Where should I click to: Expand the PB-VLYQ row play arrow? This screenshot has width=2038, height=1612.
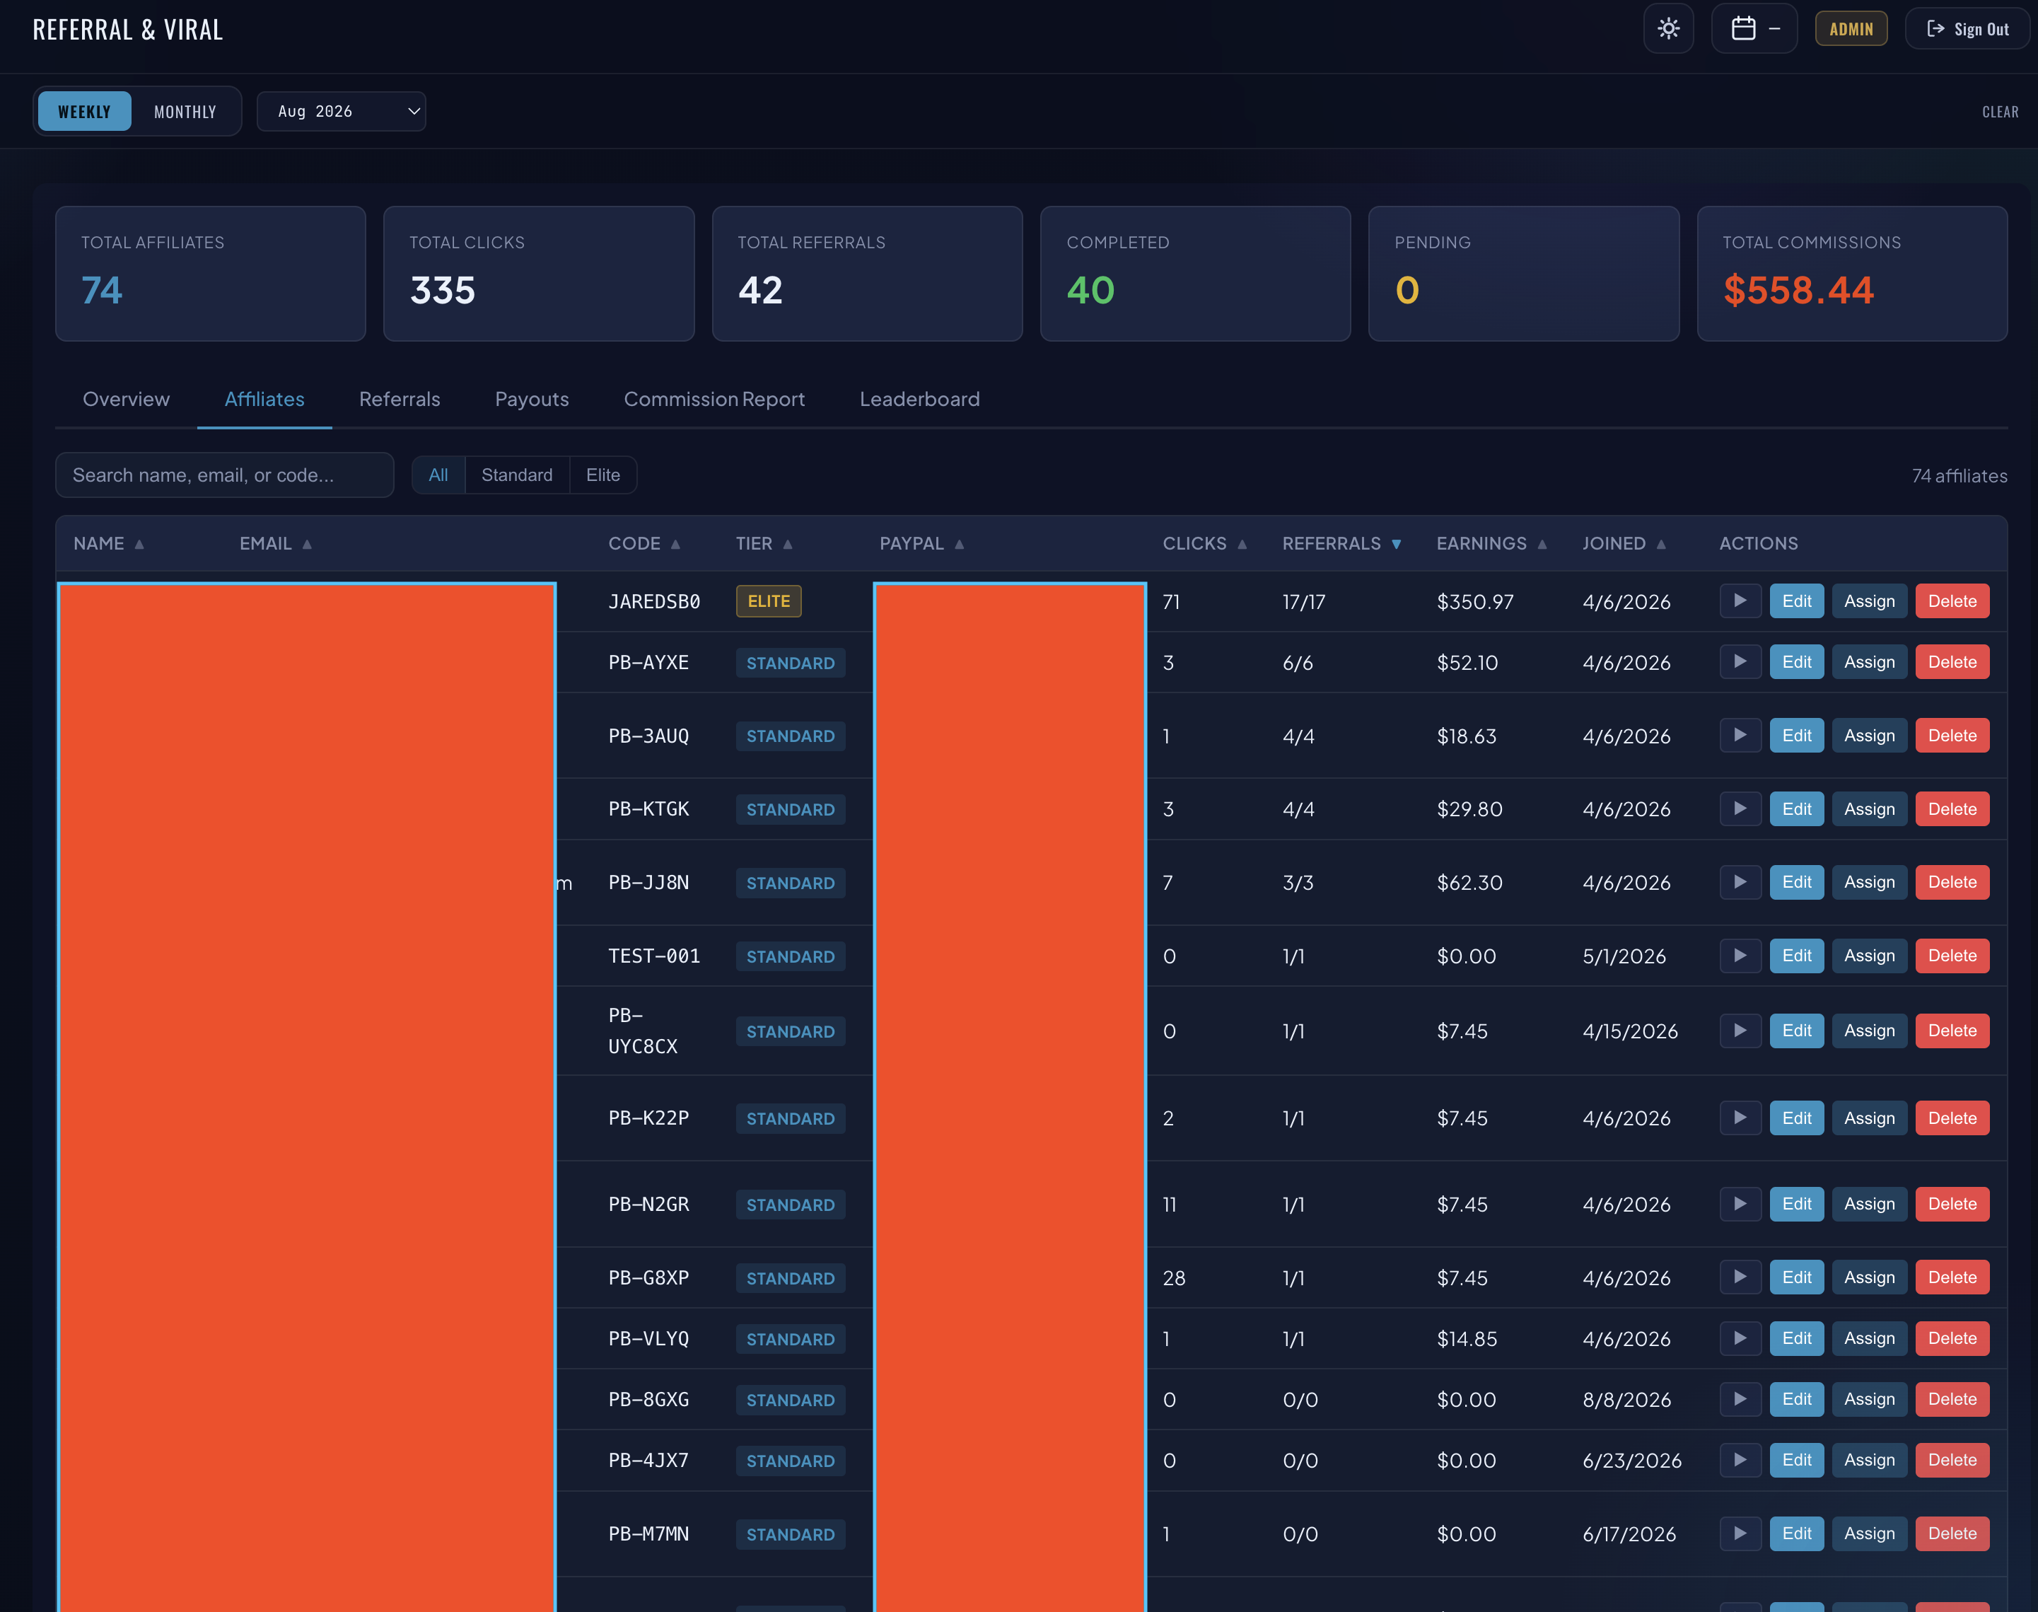point(1740,1338)
